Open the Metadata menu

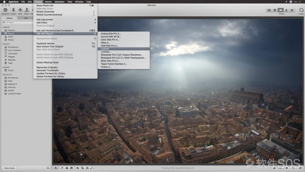[59, 2]
